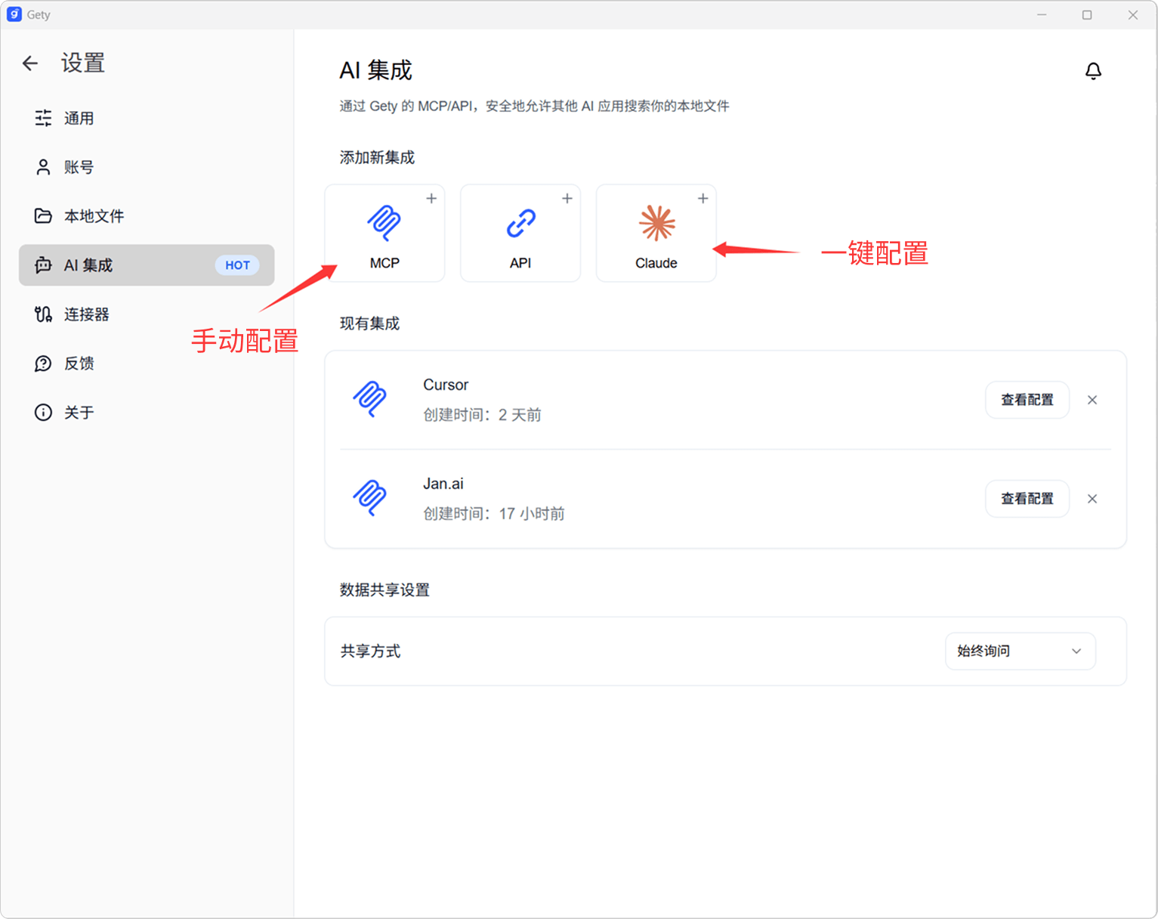Go to 账号 settings
Screen dimensions: 1158x919
click(x=79, y=168)
